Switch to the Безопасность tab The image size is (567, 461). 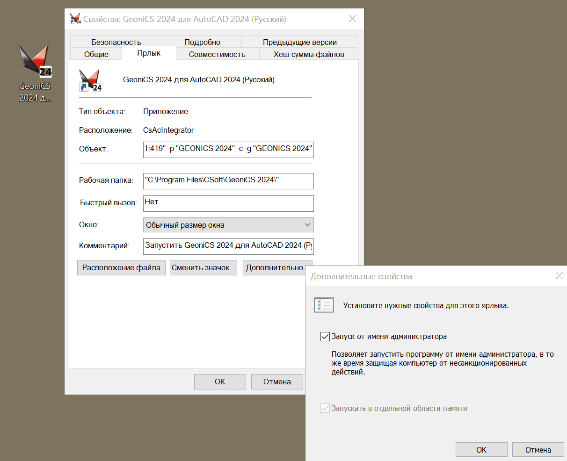pos(116,42)
